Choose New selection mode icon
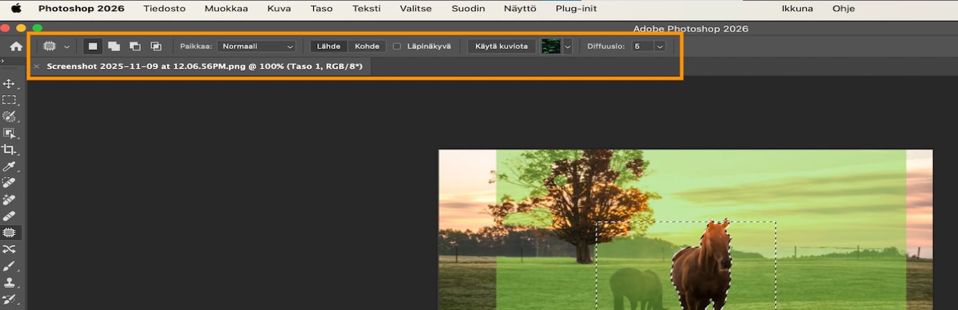This screenshot has width=958, height=310. 92,46
